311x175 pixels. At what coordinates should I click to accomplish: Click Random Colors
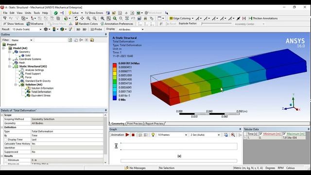pyautogui.click(x=86, y=24)
